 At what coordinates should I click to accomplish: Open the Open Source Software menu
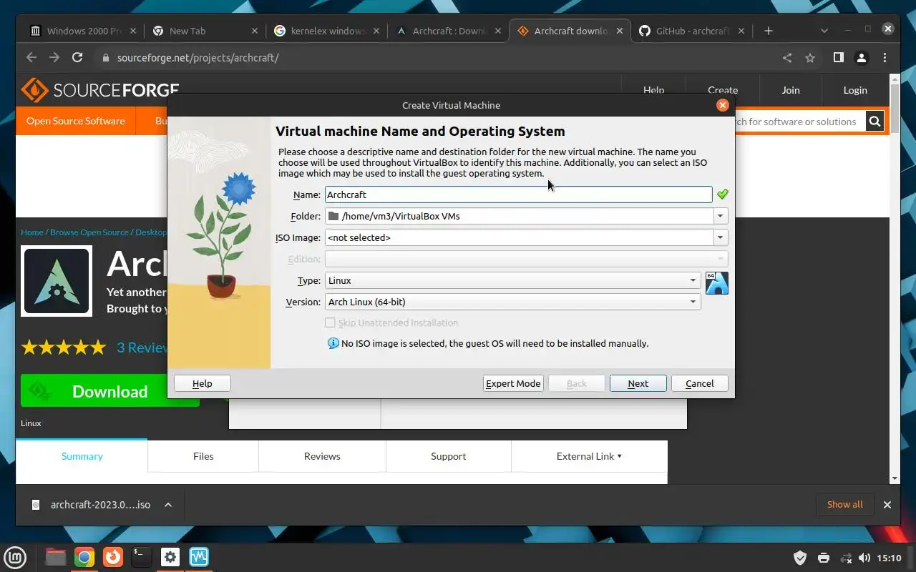75,121
